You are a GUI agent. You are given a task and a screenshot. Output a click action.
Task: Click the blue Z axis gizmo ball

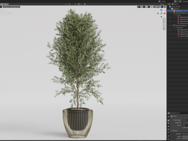pyautogui.click(x=161, y=10)
